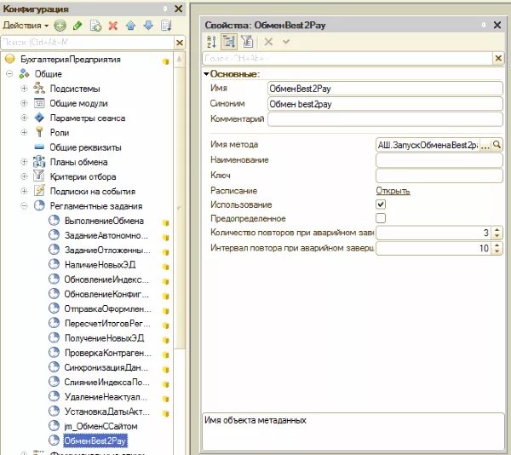Select the jm_ОбменССайтом scheduled job

click(100, 426)
